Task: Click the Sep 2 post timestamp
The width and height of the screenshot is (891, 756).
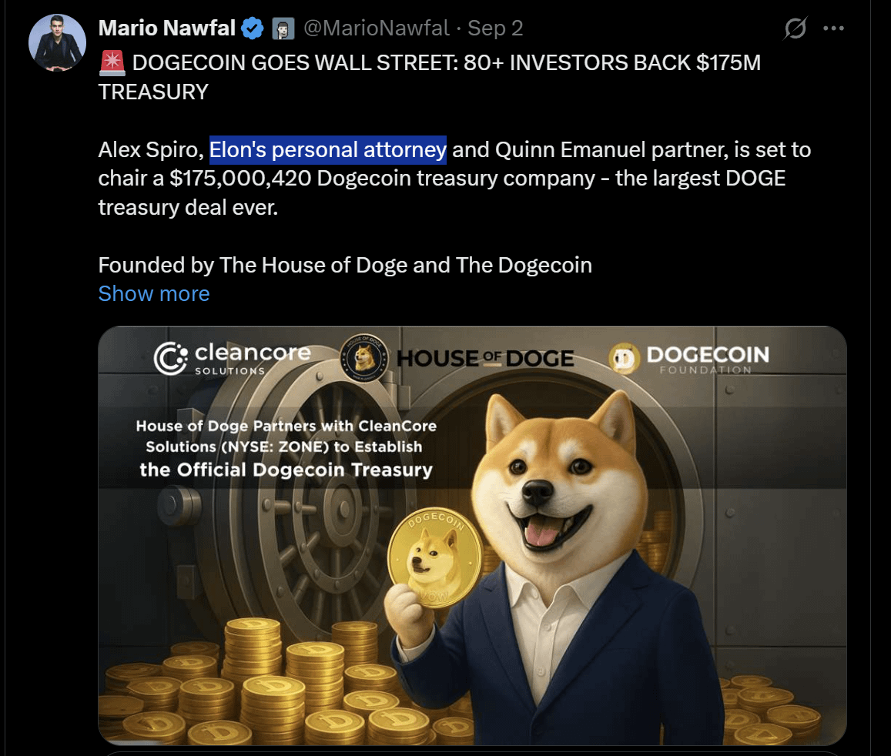Action: coord(495,28)
